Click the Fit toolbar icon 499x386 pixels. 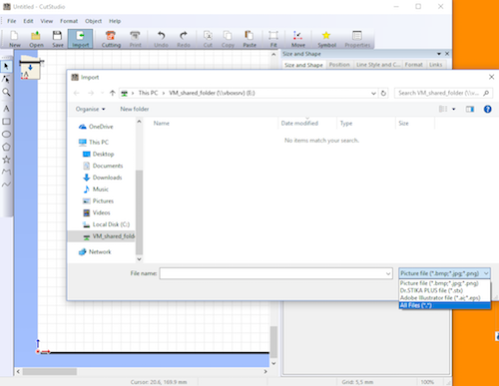273,39
